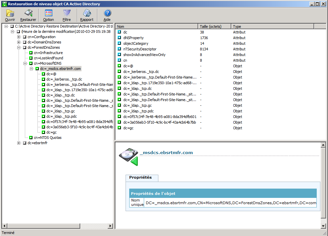Click the CA application icon in the title bar

(x=4, y=4)
